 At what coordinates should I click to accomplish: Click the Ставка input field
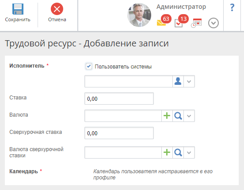pyautogui.click(x=119, y=99)
